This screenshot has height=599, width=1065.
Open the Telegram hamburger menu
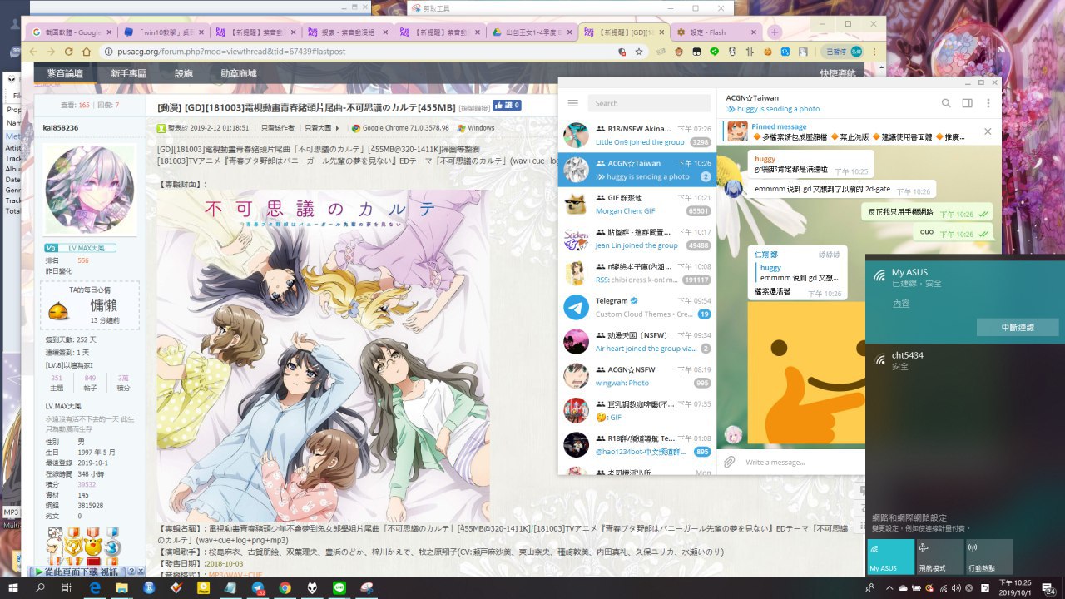[572, 103]
